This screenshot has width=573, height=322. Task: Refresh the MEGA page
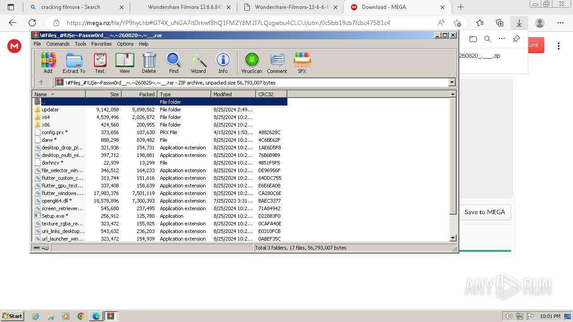pos(32,23)
